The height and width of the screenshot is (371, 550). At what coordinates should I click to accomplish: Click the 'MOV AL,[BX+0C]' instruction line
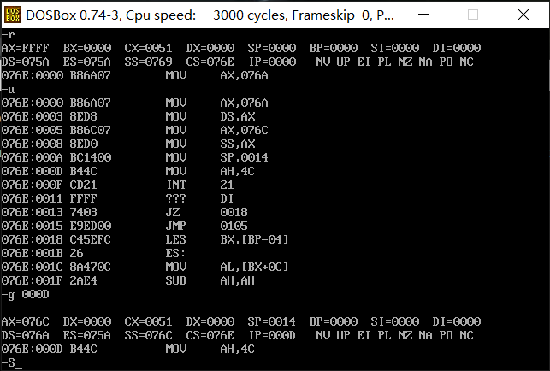click(145, 267)
